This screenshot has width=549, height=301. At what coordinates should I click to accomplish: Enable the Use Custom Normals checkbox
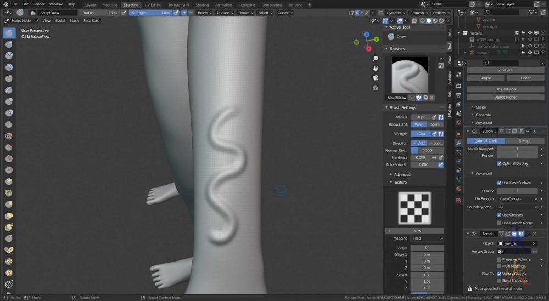[499, 223]
